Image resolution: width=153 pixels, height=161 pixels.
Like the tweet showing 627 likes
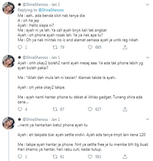[90, 109]
